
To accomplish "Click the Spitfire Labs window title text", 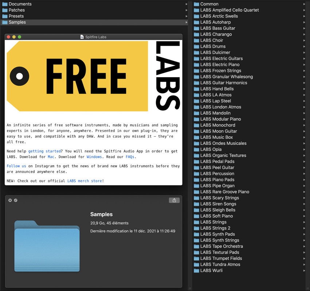I will click(x=96, y=37).
